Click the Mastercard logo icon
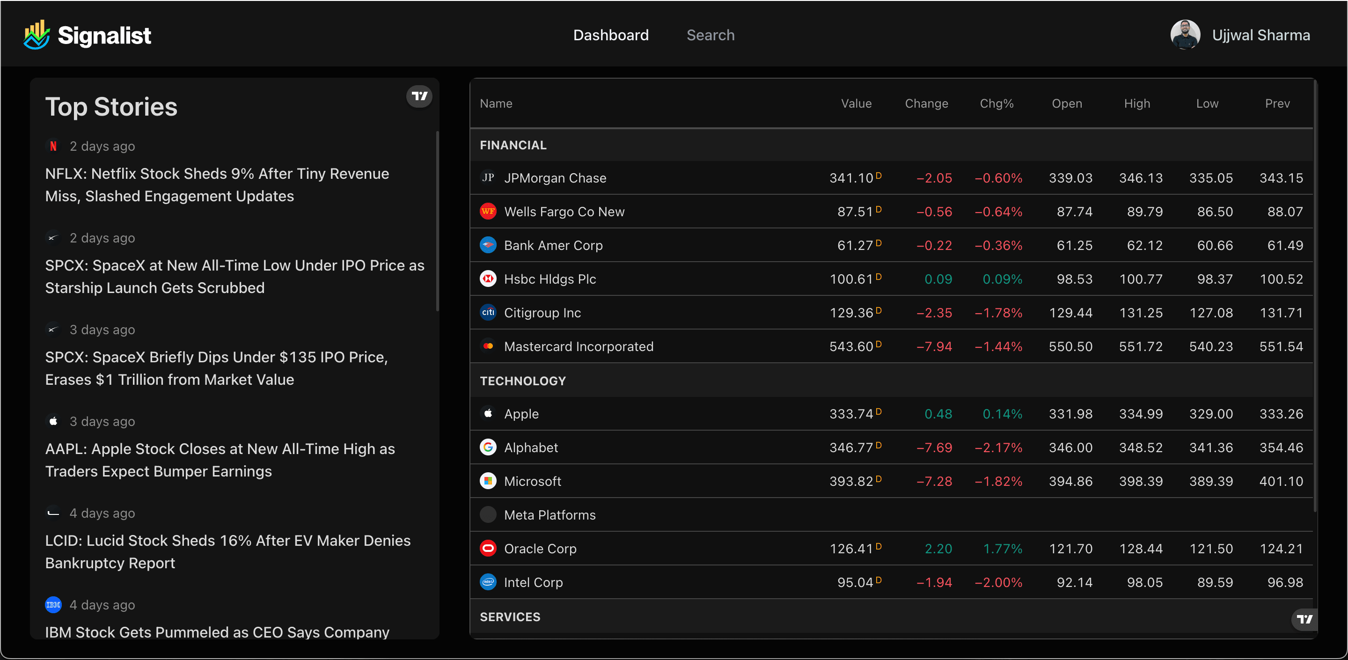The width and height of the screenshot is (1348, 660). (x=488, y=346)
